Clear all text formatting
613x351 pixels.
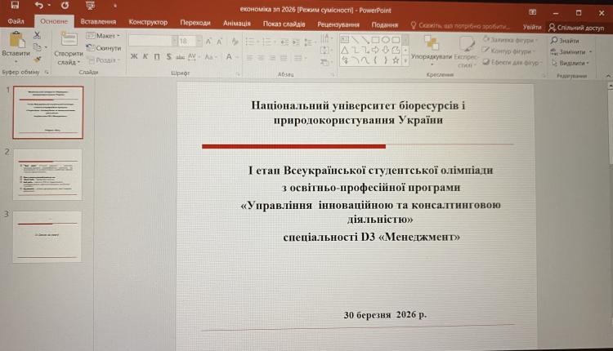[235, 42]
